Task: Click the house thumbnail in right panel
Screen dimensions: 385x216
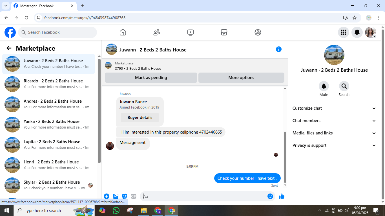Action: click(x=334, y=55)
